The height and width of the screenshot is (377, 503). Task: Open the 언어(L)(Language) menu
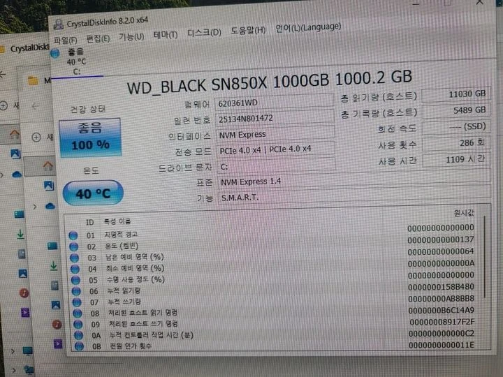tap(308, 27)
